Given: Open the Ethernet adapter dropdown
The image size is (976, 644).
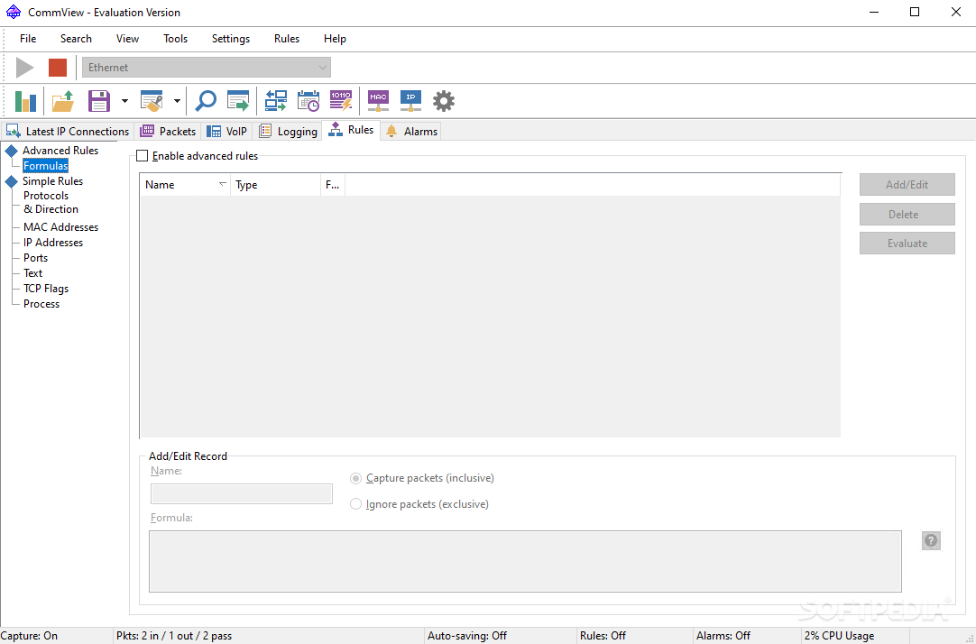Looking at the screenshot, I should tap(207, 68).
